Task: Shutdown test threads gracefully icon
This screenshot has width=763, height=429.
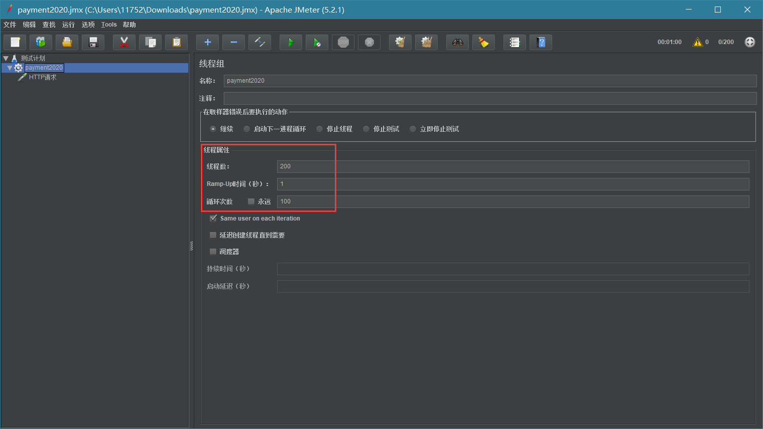Action: pos(369,42)
